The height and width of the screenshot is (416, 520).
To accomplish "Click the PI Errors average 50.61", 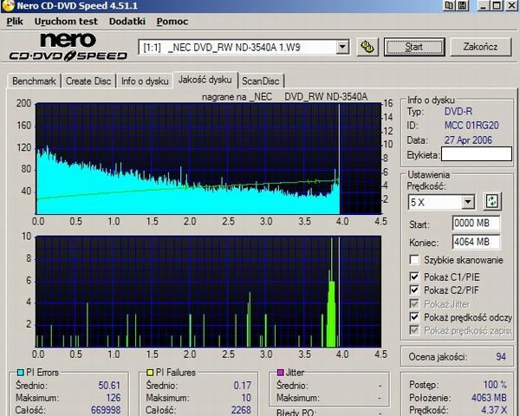I will [109, 385].
